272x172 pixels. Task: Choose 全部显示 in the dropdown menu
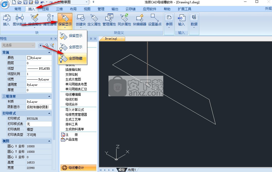point(72,47)
